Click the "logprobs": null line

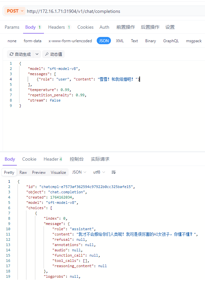pyautogui.click(x=62, y=276)
